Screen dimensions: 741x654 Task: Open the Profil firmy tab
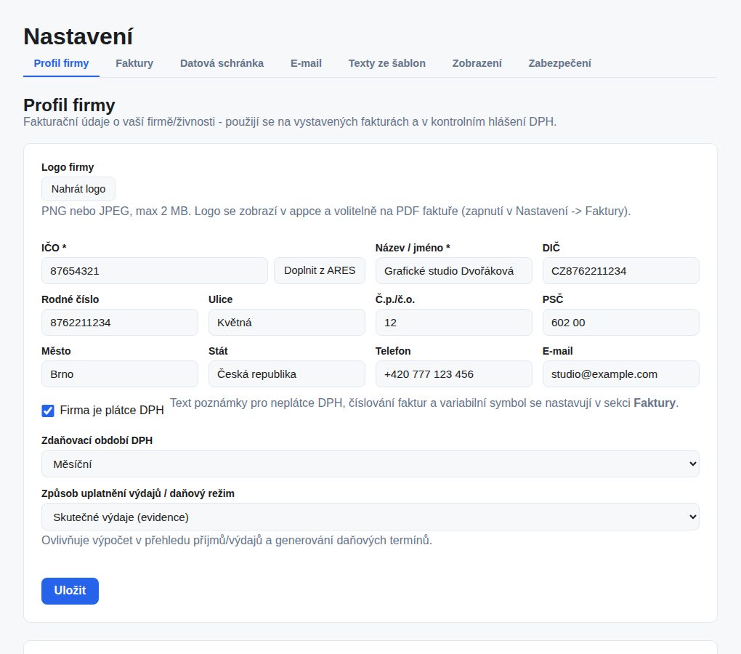pos(61,63)
